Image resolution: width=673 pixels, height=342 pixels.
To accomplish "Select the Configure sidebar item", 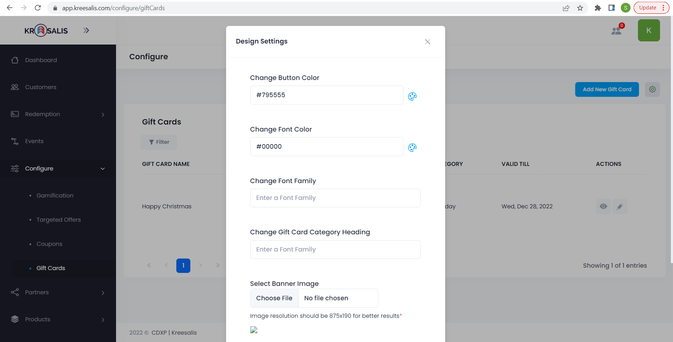I will click(39, 168).
